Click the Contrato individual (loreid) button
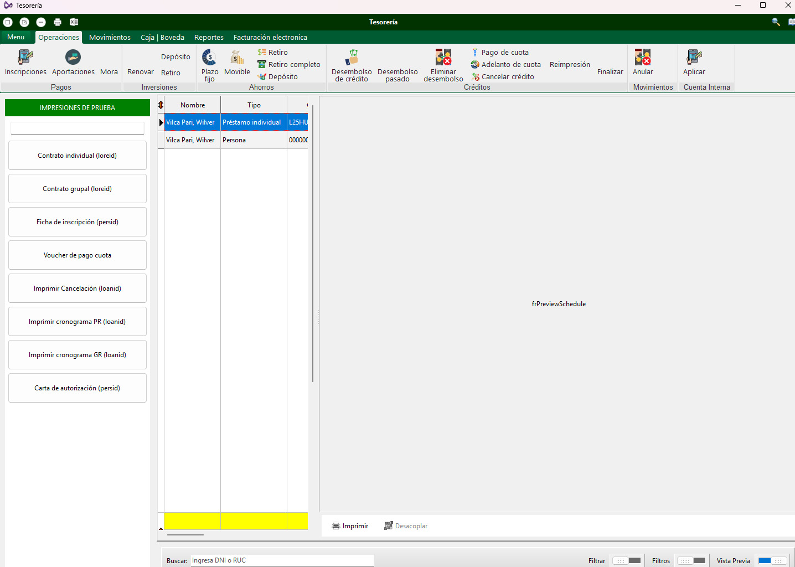Viewport: 795px width, 567px height. click(x=78, y=156)
